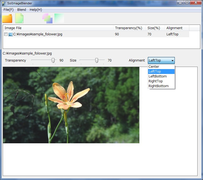Click the flower preview image
The image size is (203, 180).
(x=71, y=105)
